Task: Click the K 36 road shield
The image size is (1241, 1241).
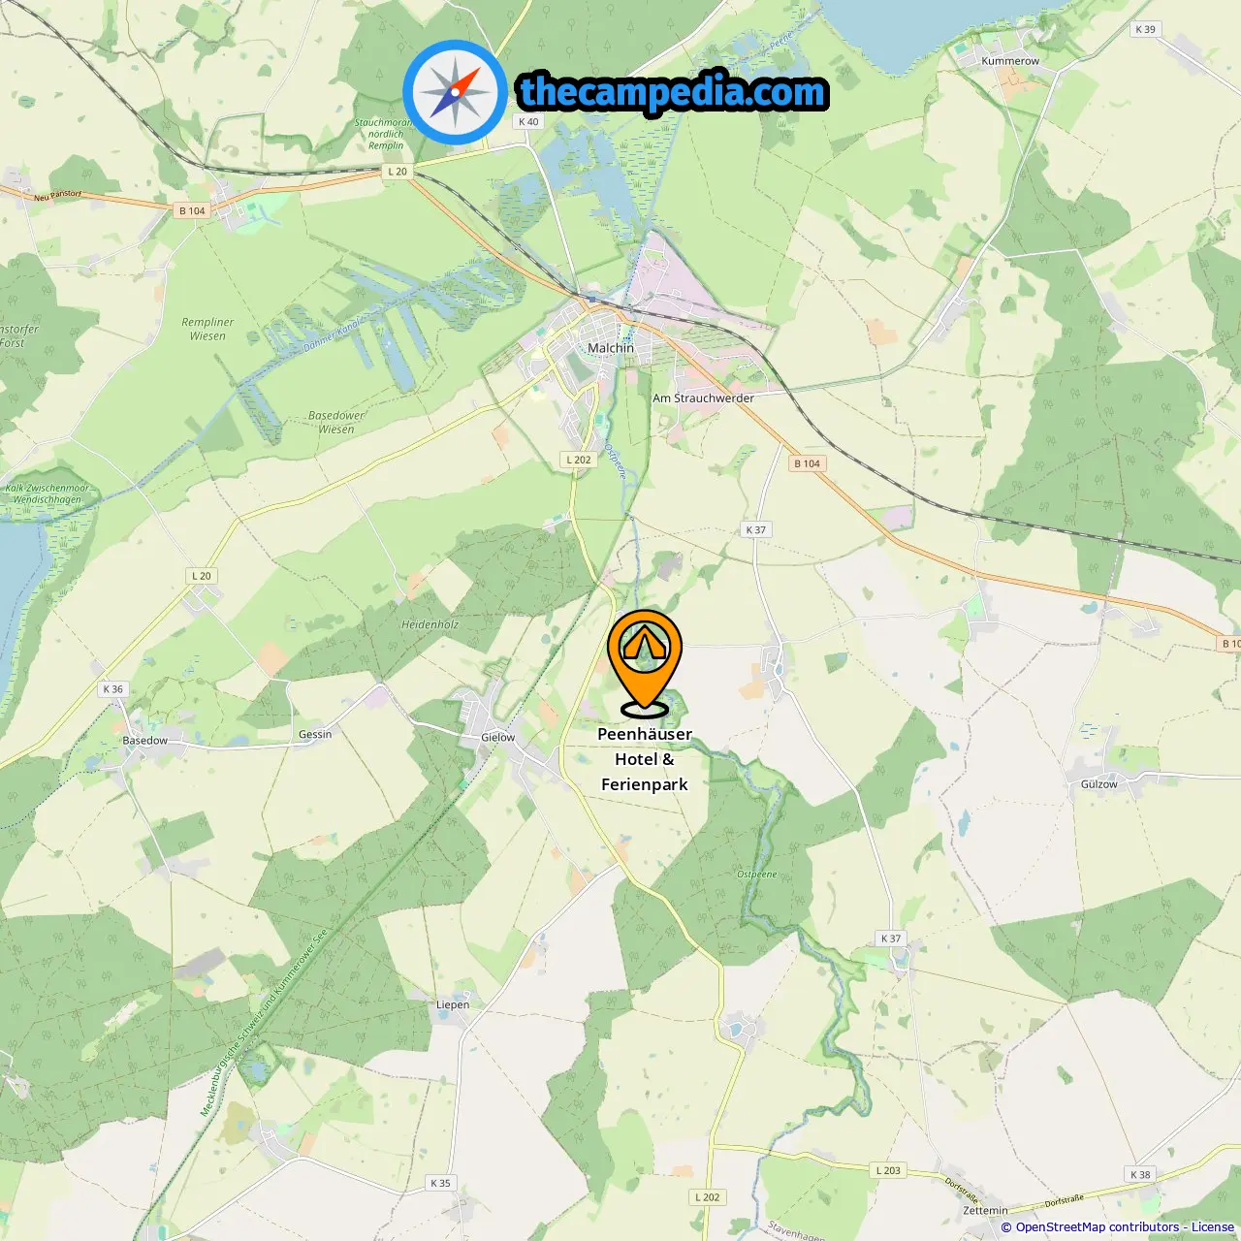Action: point(113,689)
